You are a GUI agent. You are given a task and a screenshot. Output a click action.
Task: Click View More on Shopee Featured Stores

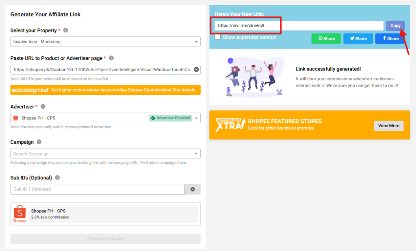[x=388, y=126]
